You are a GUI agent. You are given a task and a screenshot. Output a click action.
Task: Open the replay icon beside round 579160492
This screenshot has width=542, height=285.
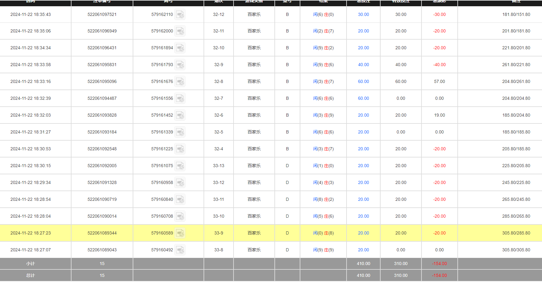pos(180,250)
